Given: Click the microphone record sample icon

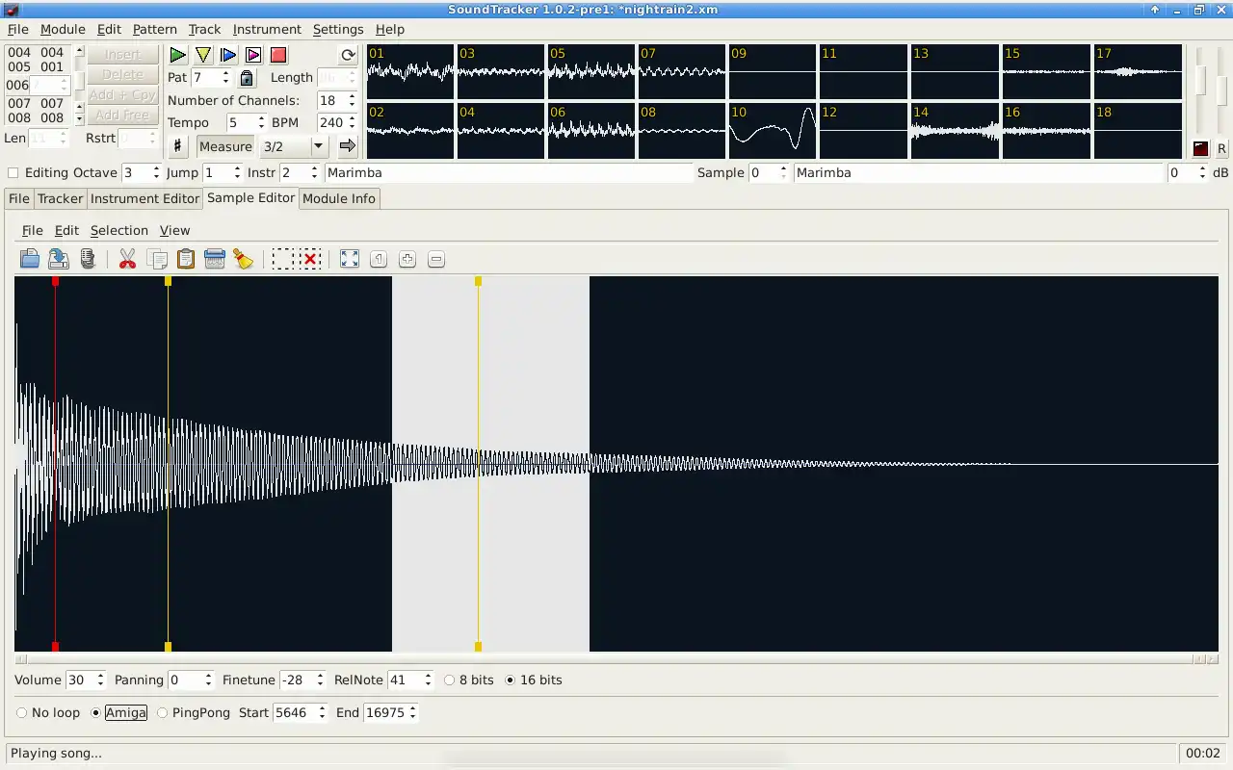Looking at the screenshot, I should tap(88, 259).
